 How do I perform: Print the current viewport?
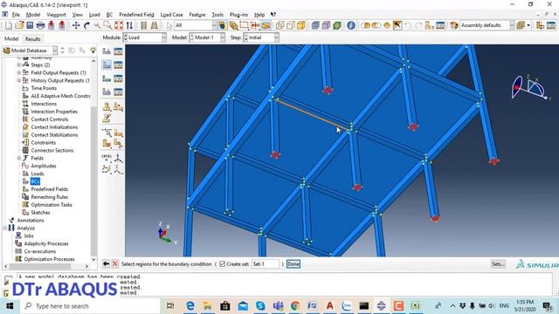coord(40,25)
